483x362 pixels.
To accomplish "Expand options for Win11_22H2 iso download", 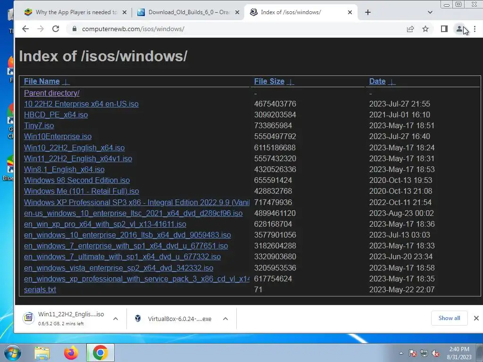I will point(116,319).
